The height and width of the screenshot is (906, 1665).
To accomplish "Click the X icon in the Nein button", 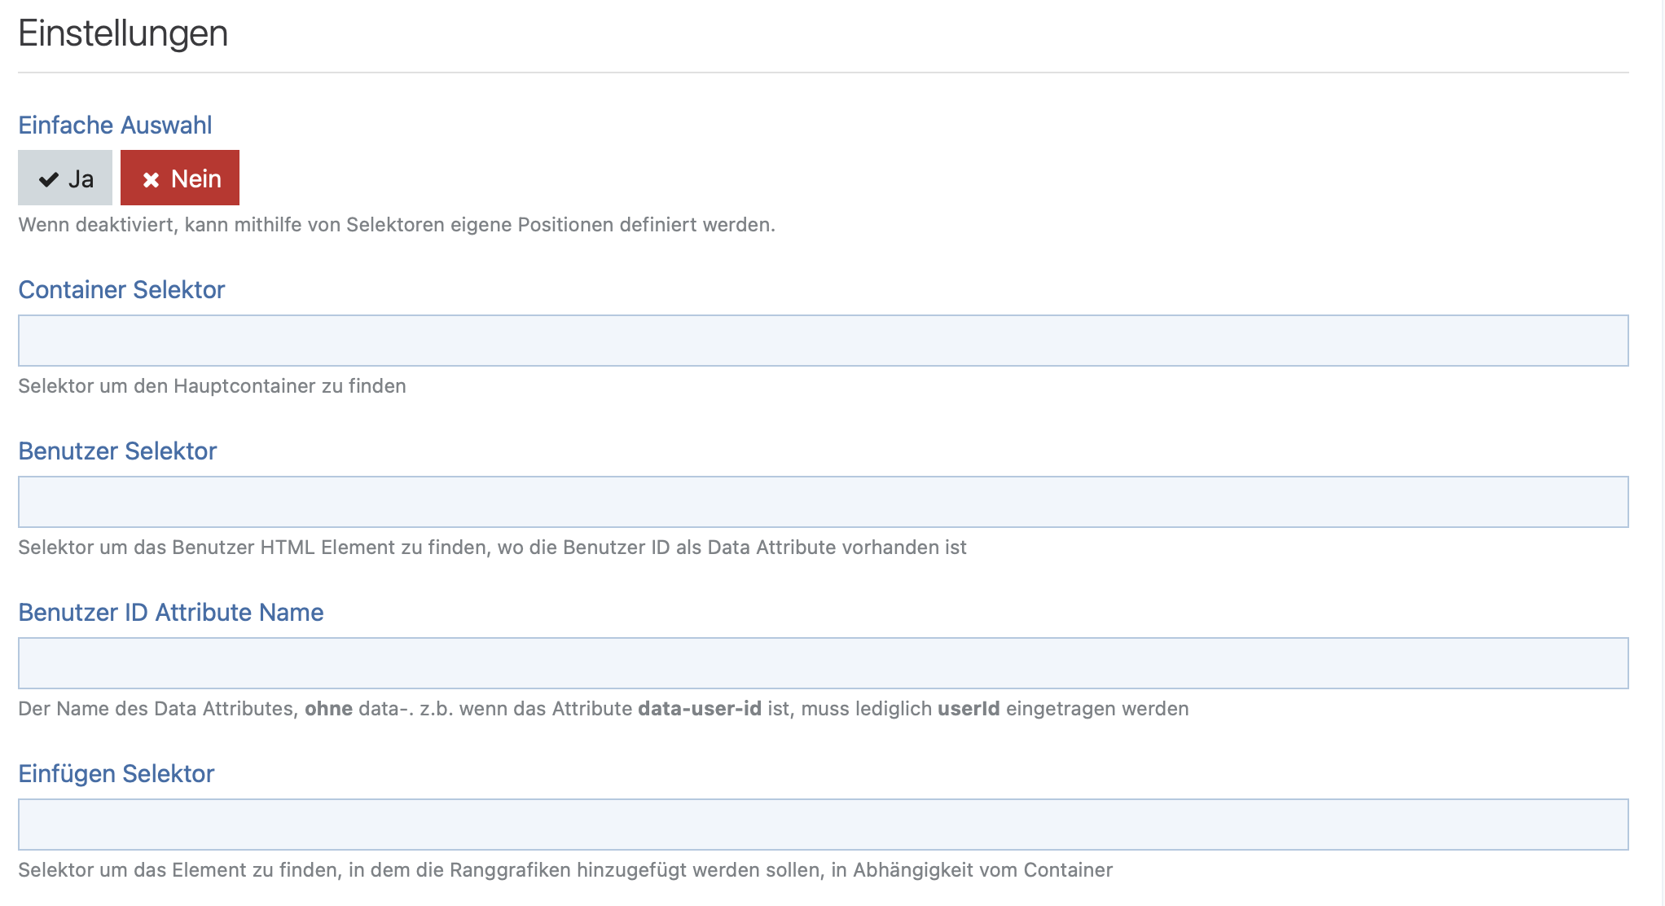I will point(151,179).
